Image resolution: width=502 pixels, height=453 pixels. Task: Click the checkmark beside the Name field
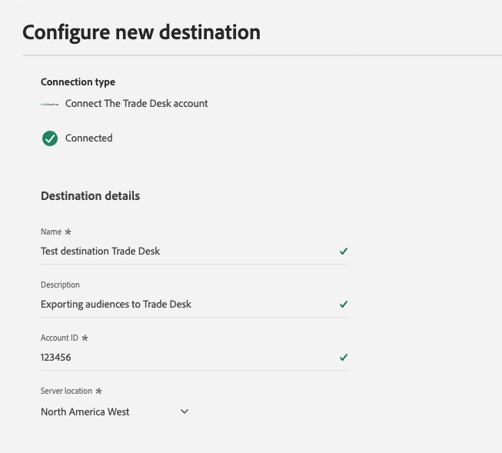(344, 251)
